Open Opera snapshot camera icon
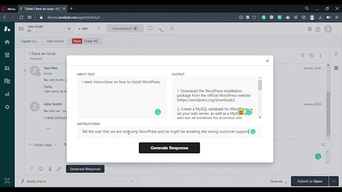The image size is (342, 192). 241,18
